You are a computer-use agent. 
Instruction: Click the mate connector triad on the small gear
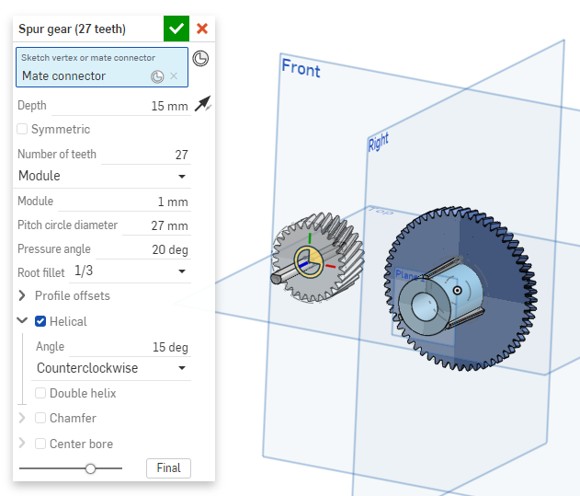click(306, 263)
